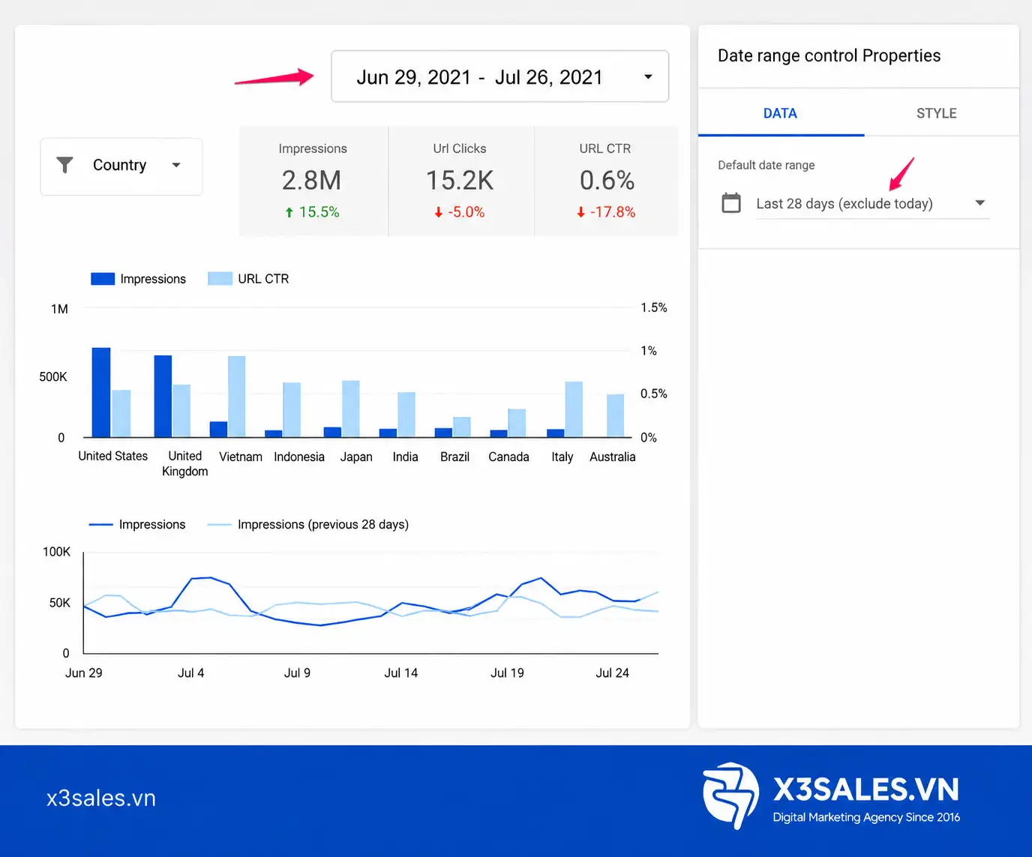Click the Default date range label
The image size is (1032, 857).
(x=766, y=165)
